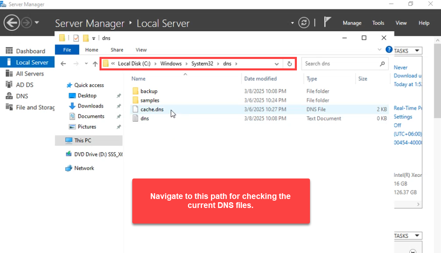Click the Explorer refresh button

[x=289, y=64]
